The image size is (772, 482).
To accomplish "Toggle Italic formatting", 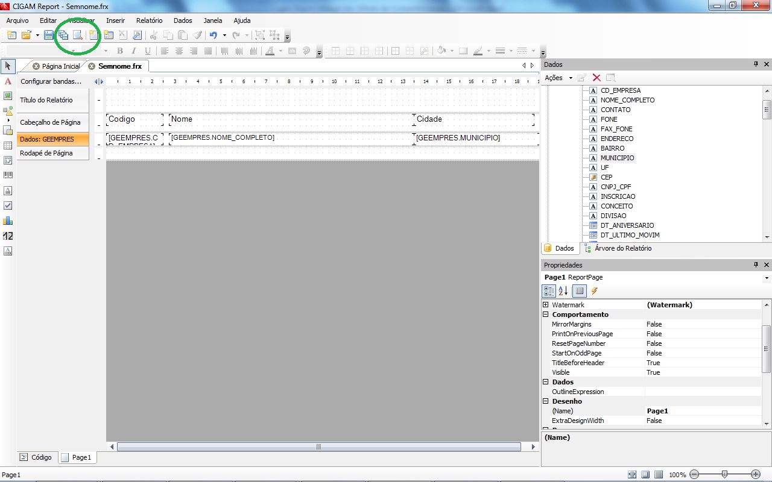I will 134,51.
